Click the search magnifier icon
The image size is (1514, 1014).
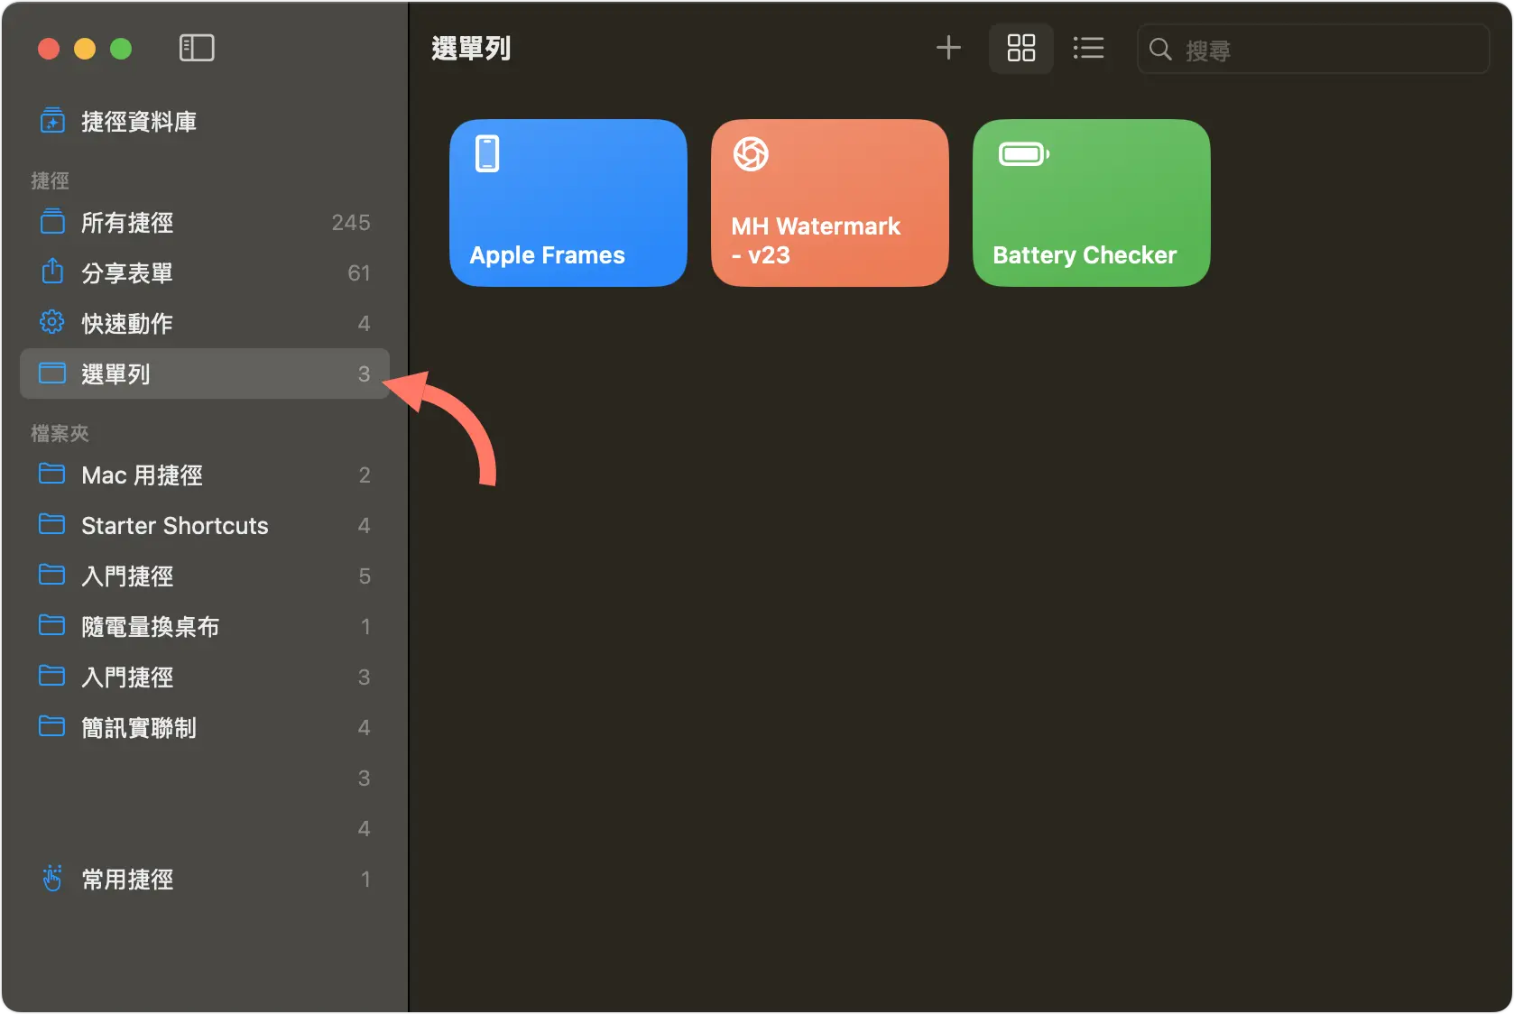1160,50
